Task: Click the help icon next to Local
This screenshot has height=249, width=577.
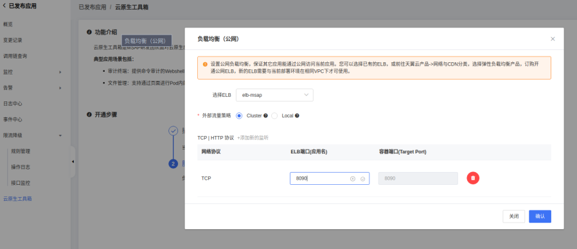Action: pos(297,116)
